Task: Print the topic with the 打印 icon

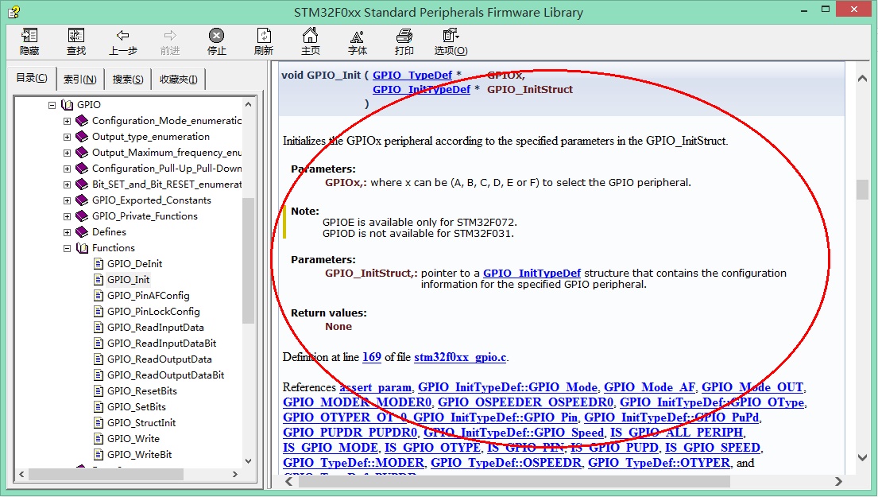Action: [x=404, y=36]
